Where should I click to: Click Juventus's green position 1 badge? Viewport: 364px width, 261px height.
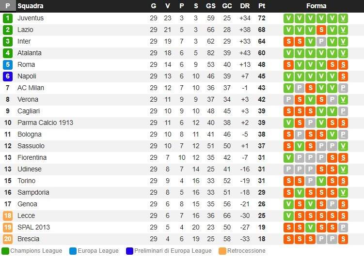tap(8, 18)
